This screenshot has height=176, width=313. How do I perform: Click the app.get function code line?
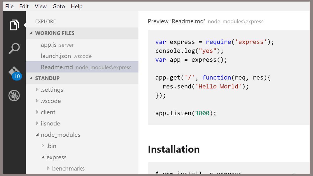(213, 77)
